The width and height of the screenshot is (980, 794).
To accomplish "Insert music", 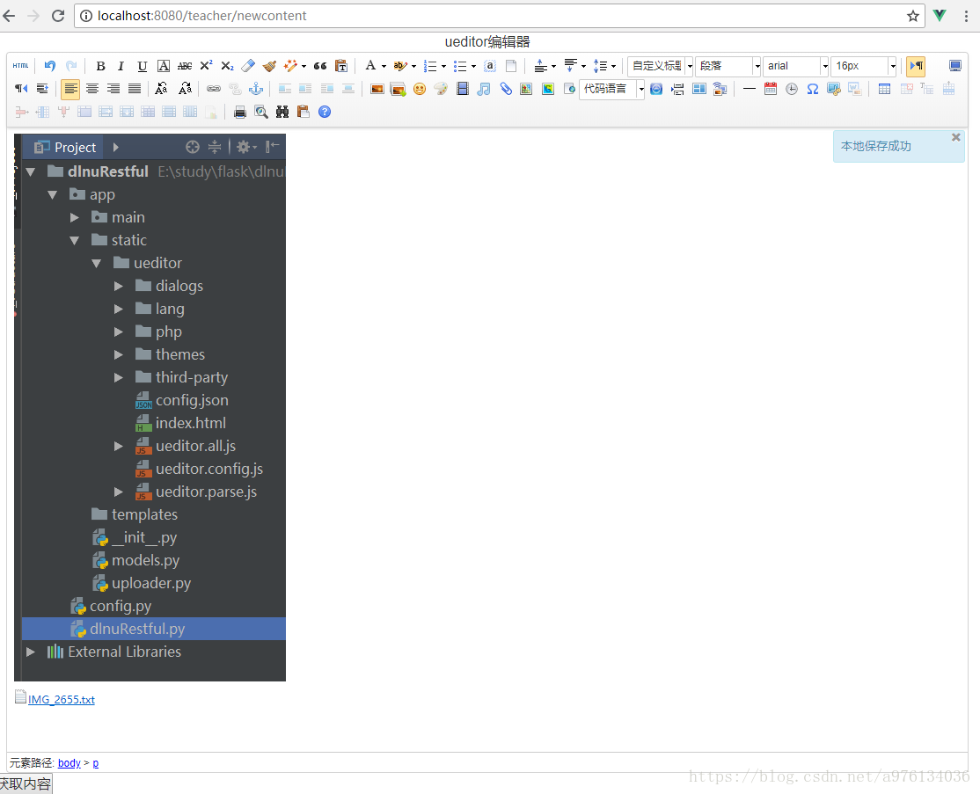I will pos(484,89).
